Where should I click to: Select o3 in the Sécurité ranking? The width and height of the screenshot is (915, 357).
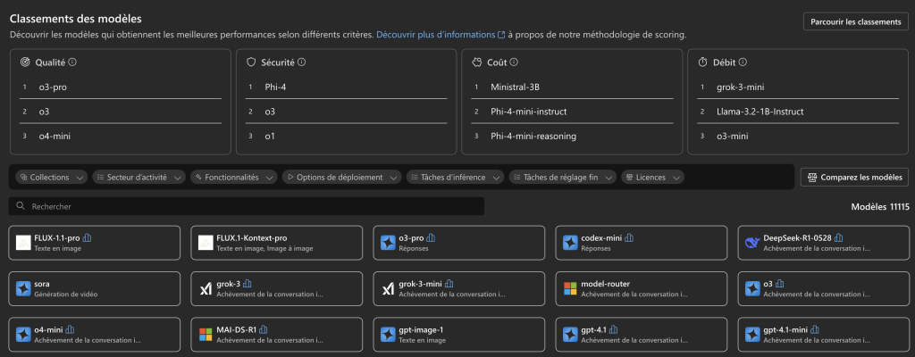tap(270, 112)
